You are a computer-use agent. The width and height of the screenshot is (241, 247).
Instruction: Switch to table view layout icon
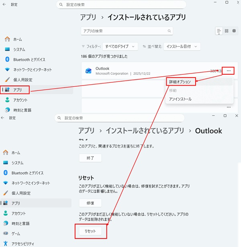(234, 31)
